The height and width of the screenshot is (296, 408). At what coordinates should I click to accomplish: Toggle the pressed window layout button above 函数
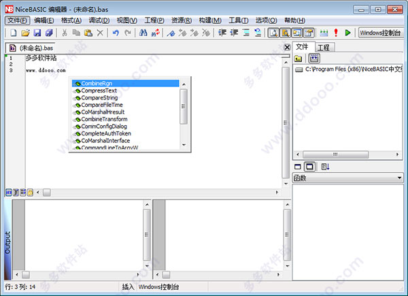tap(309, 167)
